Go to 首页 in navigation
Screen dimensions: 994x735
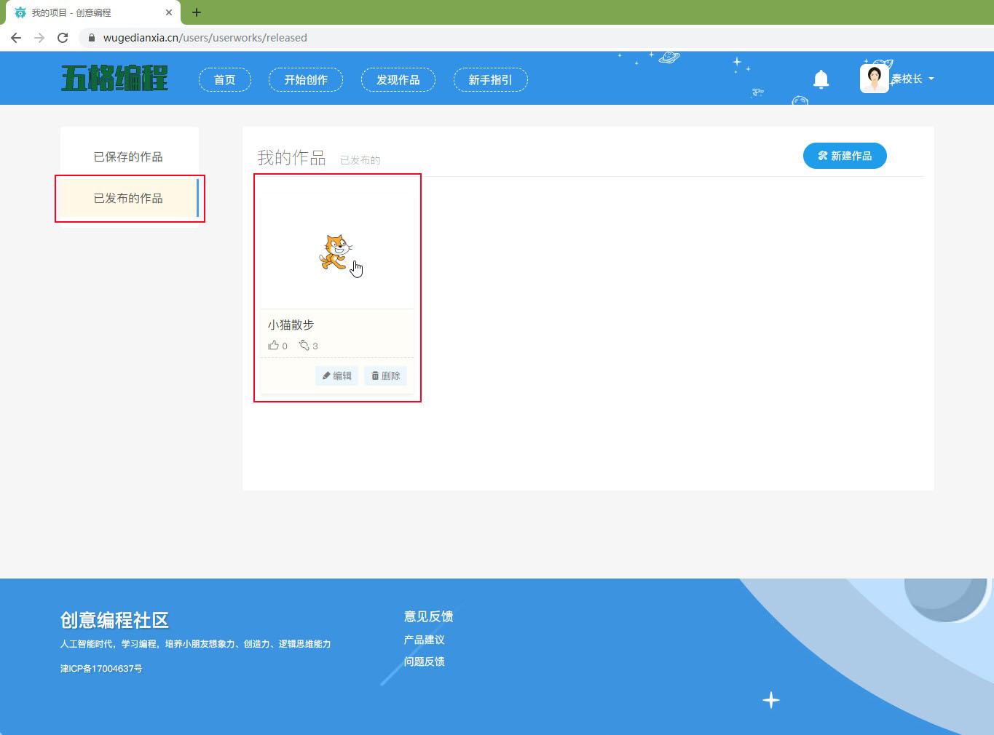225,80
